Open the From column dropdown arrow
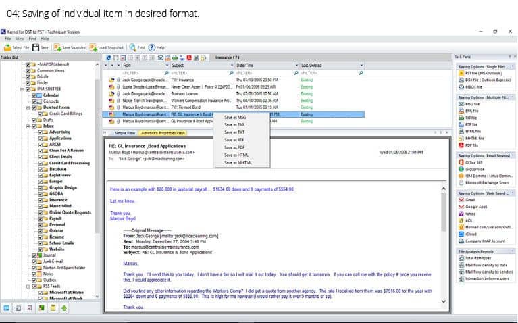This screenshot has width=518, height=323. click(x=167, y=66)
